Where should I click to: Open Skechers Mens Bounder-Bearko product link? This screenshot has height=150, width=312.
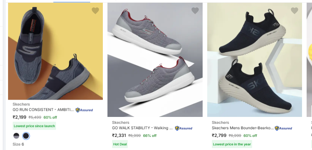tap(243, 128)
